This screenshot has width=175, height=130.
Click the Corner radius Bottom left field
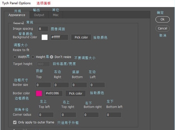114,115
